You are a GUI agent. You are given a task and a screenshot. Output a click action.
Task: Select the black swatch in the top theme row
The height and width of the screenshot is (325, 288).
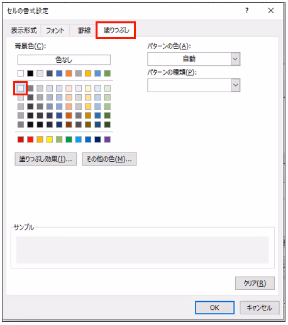tap(30, 73)
